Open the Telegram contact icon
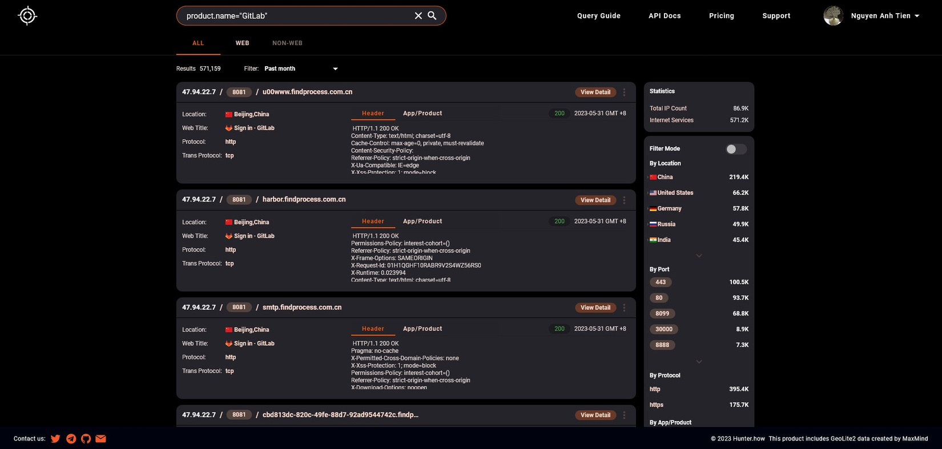 click(71, 439)
